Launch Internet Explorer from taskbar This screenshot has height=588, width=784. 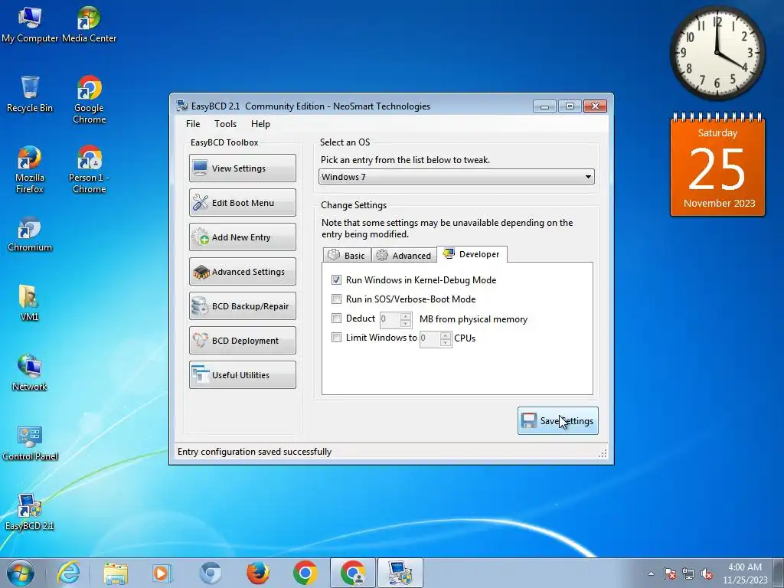pos(68,573)
